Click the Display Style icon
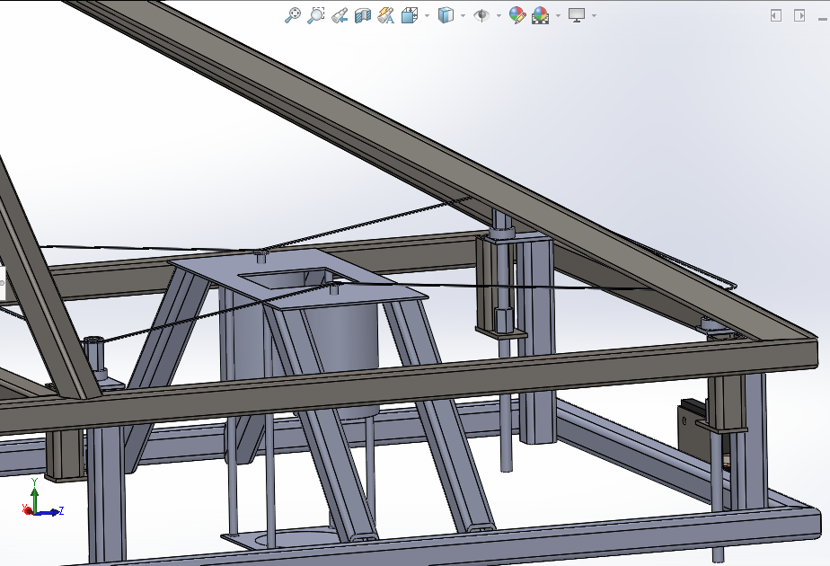The height and width of the screenshot is (566, 830). click(446, 15)
